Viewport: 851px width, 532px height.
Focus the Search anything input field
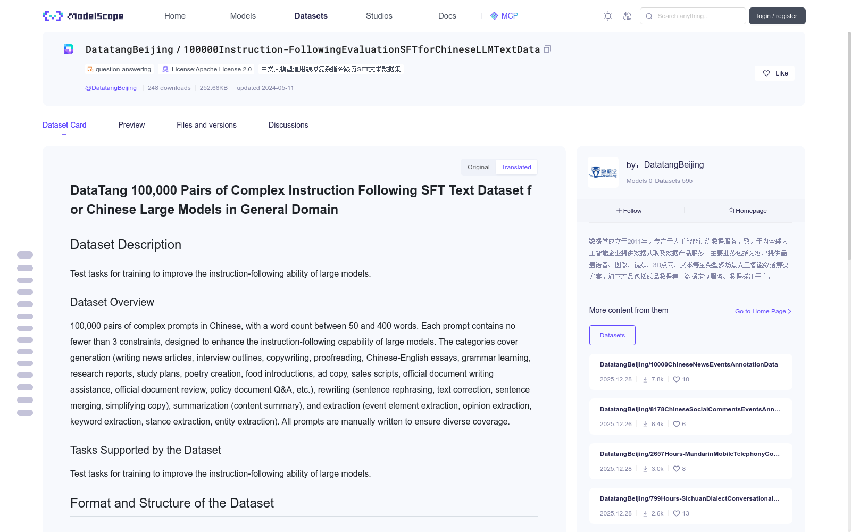pyautogui.click(x=693, y=16)
